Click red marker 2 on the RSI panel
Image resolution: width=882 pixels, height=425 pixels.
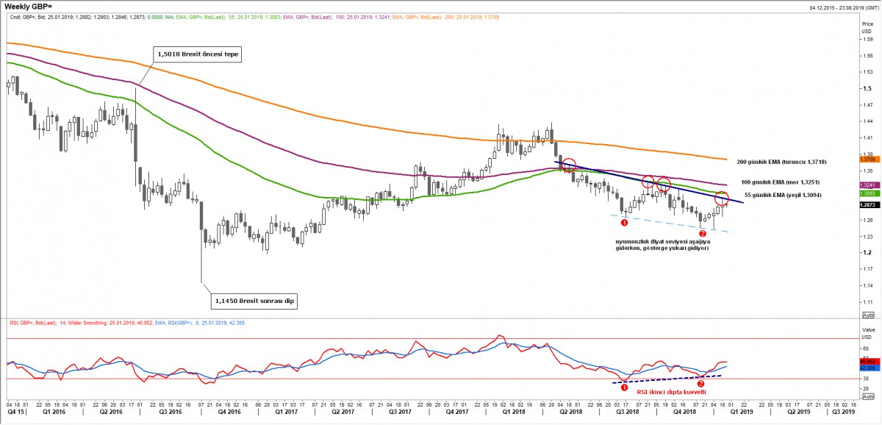point(700,384)
